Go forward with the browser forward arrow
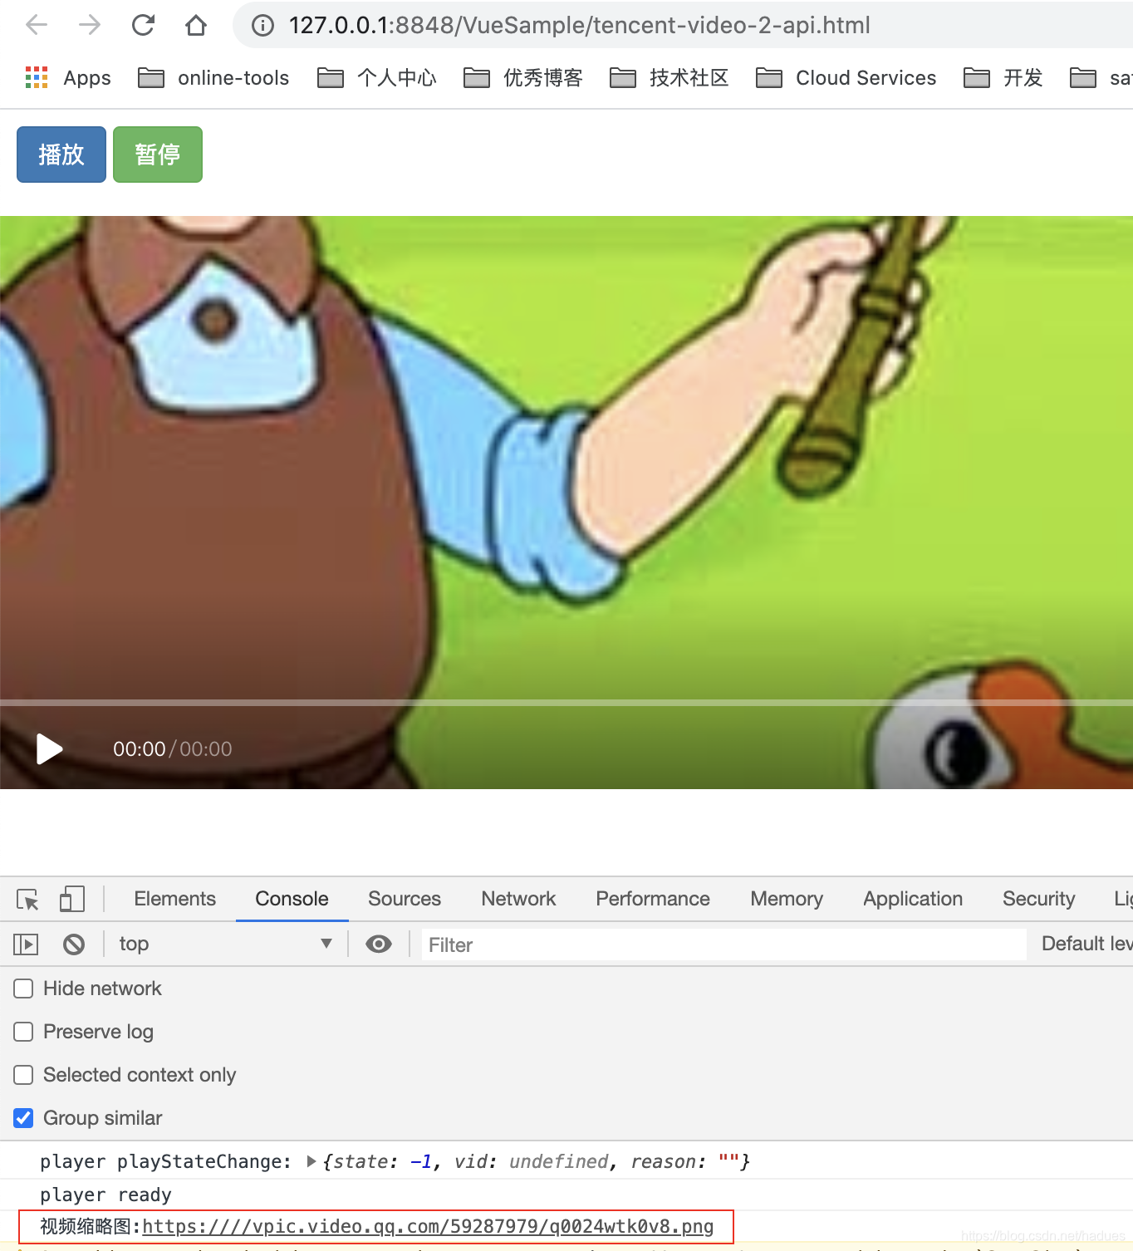Screen dimensions: 1133x1251 (90, 25)
